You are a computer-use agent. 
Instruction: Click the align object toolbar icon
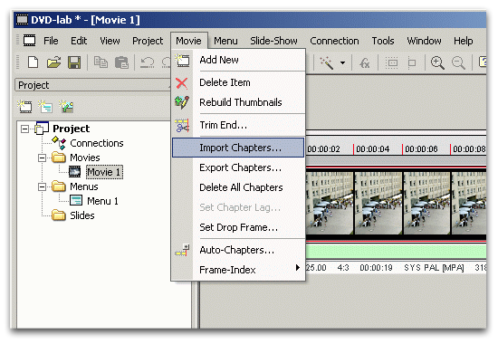tap(412, 62)
